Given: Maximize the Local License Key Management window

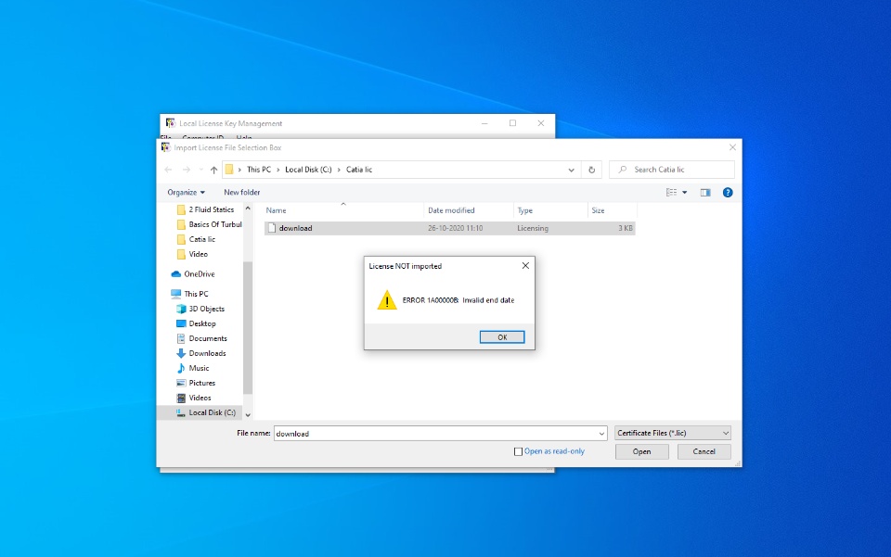Looking at the screenshot, I should 512,123.
